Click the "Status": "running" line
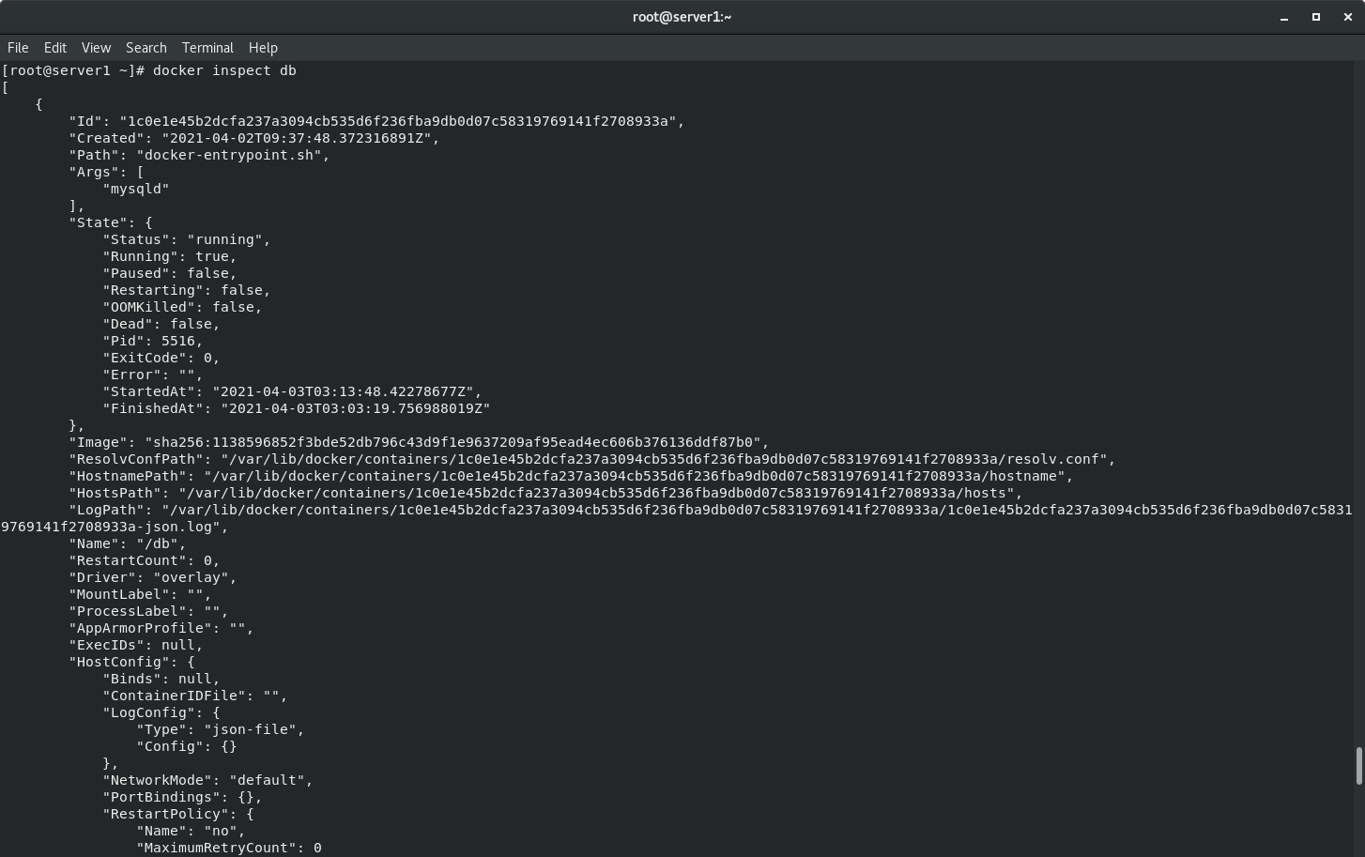Screen dimensions: 1365x857 click(187, 239)
